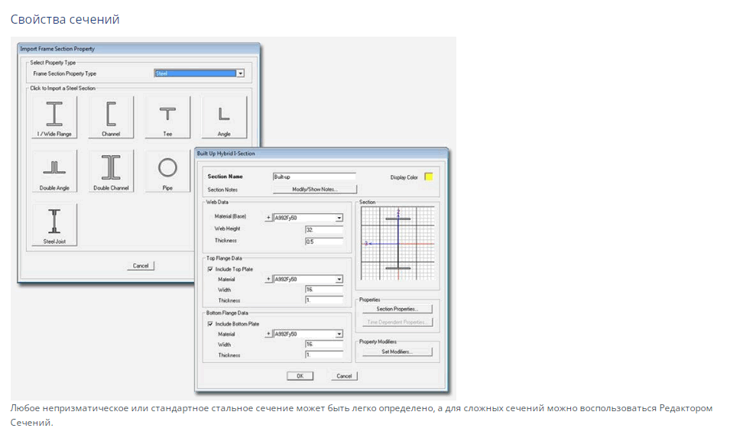
Task: Import a Steel Joist section
Action: pyautogui.click(x=54, y=225)
